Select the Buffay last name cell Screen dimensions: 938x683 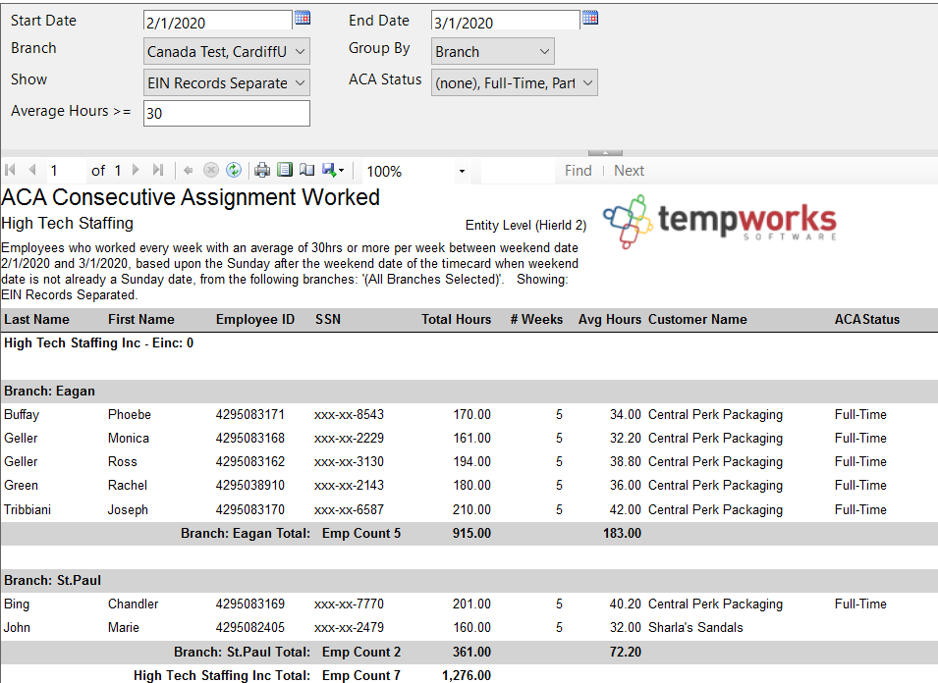click(22, 415)
